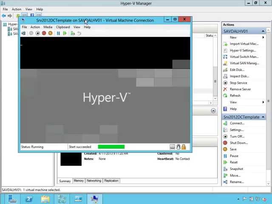Open Help menu in Hyper-V Manager

pyautogui.click(x=40, y=9)
